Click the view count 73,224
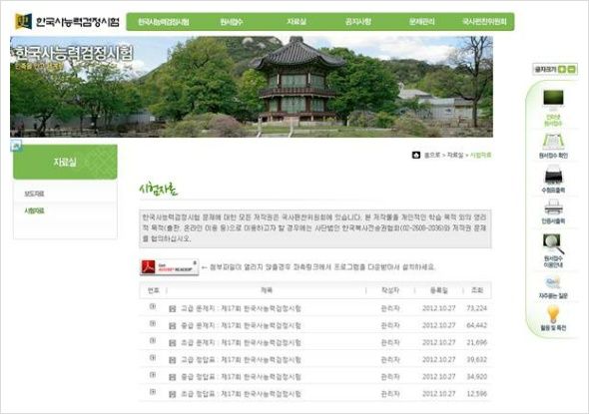This screenshot has width=589, height=414. pos(476,308)
